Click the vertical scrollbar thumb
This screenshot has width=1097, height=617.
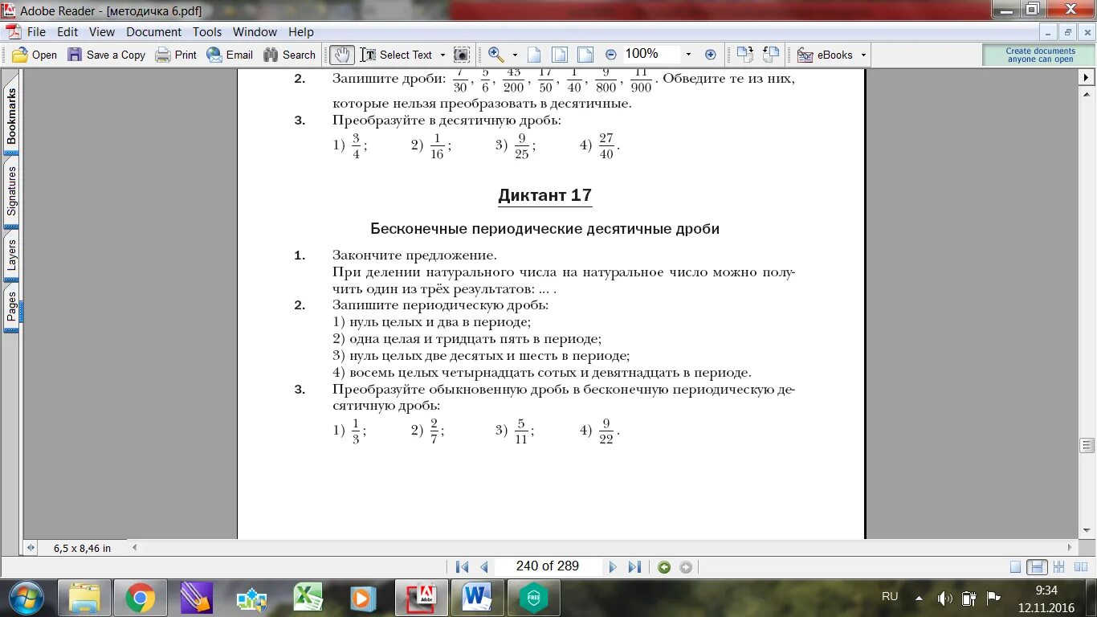[1087, 445]
